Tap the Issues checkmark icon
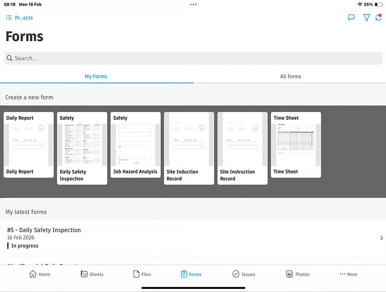 coord(236,274)
